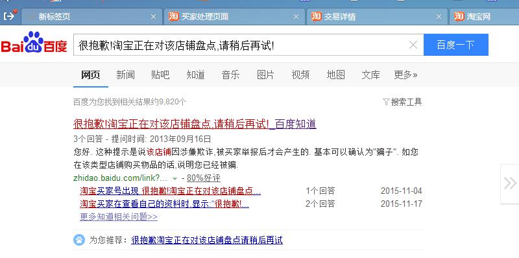This screenshot has width=519, height=258.
Task: Click the funnel icon beside 搜索工具
Action: click(386, 102)
